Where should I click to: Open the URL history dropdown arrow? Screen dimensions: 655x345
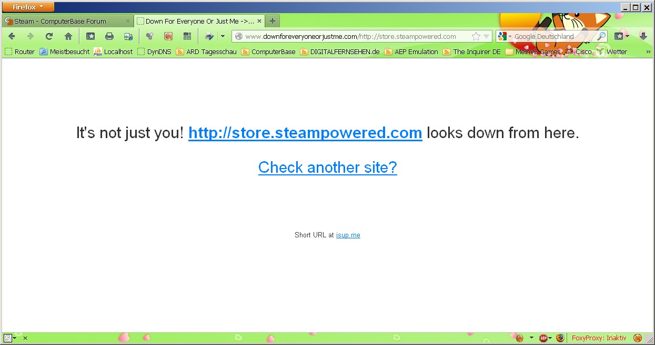click(487, 36)
